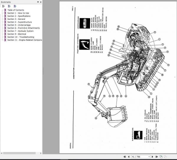The height and width of the screenshot is (160, 177).
Task: Go to next page
Action: pos(153,157)
